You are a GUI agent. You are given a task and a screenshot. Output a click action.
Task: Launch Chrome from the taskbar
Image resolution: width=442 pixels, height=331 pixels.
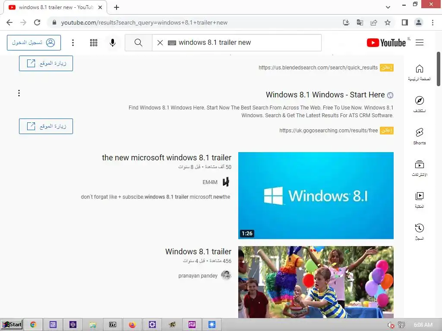33,325
